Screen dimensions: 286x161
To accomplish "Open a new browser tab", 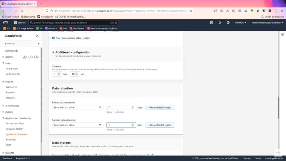I will [41, 4].
